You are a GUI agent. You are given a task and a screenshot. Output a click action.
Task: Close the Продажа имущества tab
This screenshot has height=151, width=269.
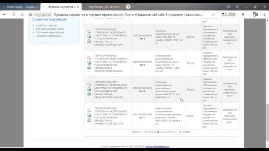tap(78, 7)
